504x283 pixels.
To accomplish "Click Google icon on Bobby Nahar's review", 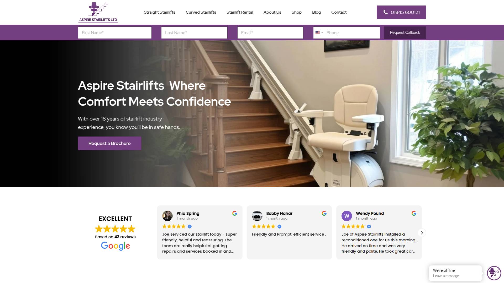I will pos(324,213).
